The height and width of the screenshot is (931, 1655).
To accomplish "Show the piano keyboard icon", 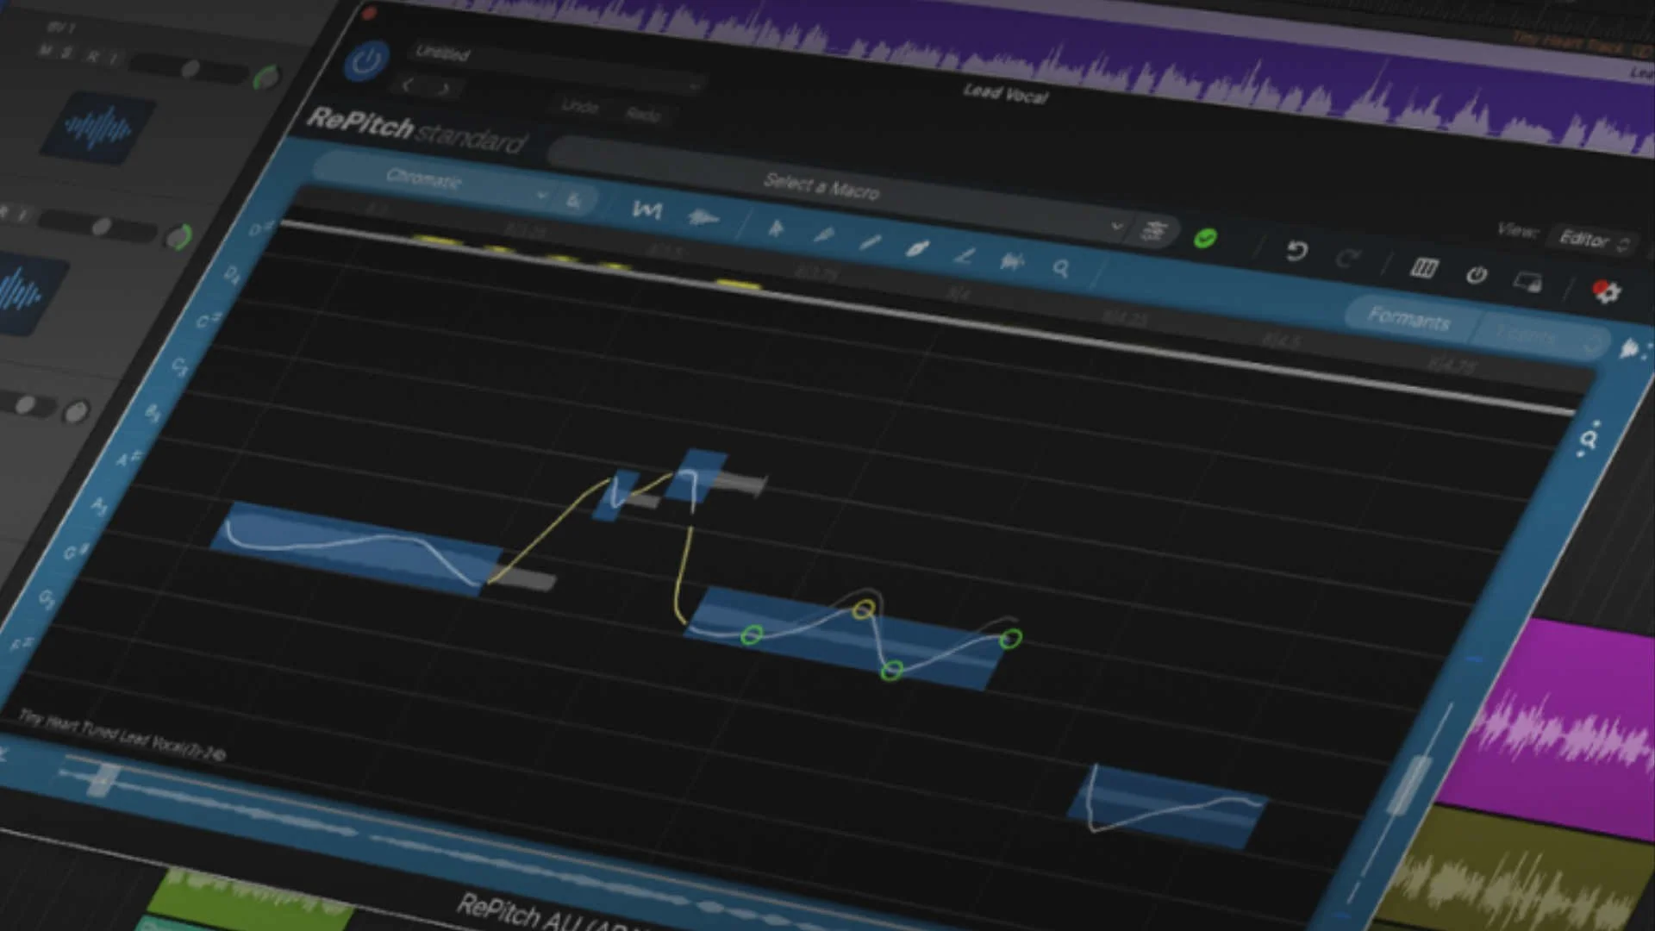I will point(1423,269).
